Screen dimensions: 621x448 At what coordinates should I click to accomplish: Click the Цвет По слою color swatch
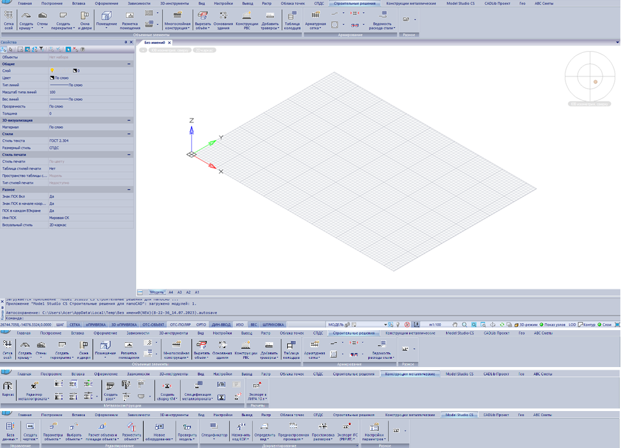point(52,78)
